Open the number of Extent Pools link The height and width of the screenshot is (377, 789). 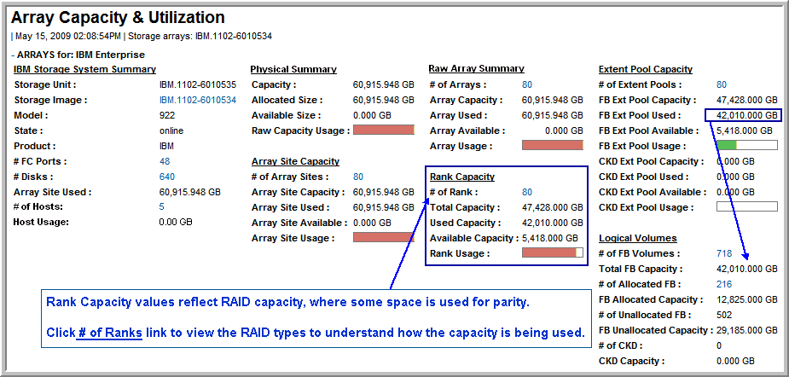pyautogui.click(x=722, y=84)
